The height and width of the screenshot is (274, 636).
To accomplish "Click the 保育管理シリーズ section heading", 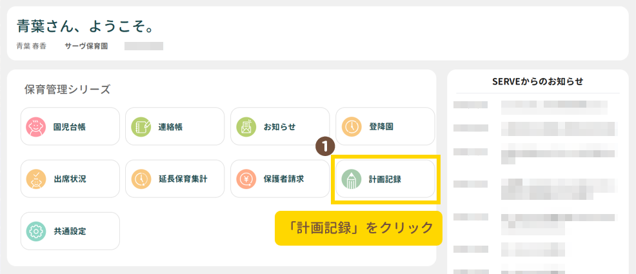I will tap(67, 89).
